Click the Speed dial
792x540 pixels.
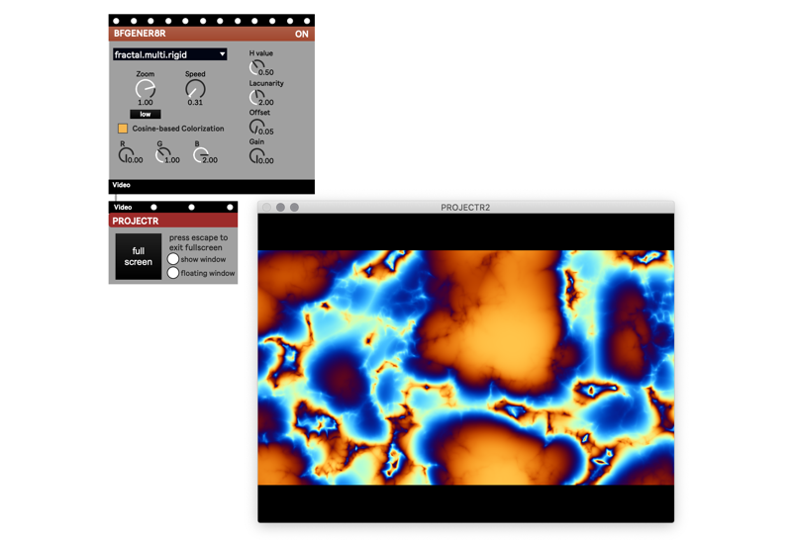point(195,89)
